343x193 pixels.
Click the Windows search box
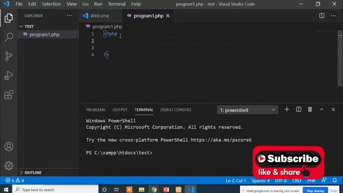(x=55, y=189)
